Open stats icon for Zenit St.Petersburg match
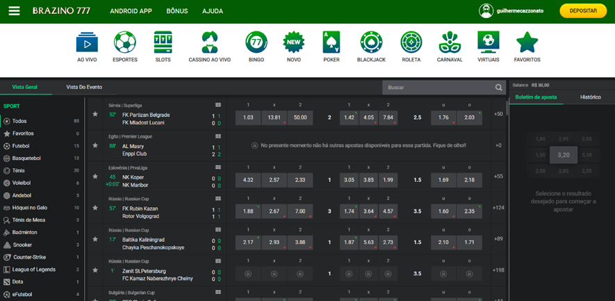This screenshot has height=301, width=615. coord(218,261)
